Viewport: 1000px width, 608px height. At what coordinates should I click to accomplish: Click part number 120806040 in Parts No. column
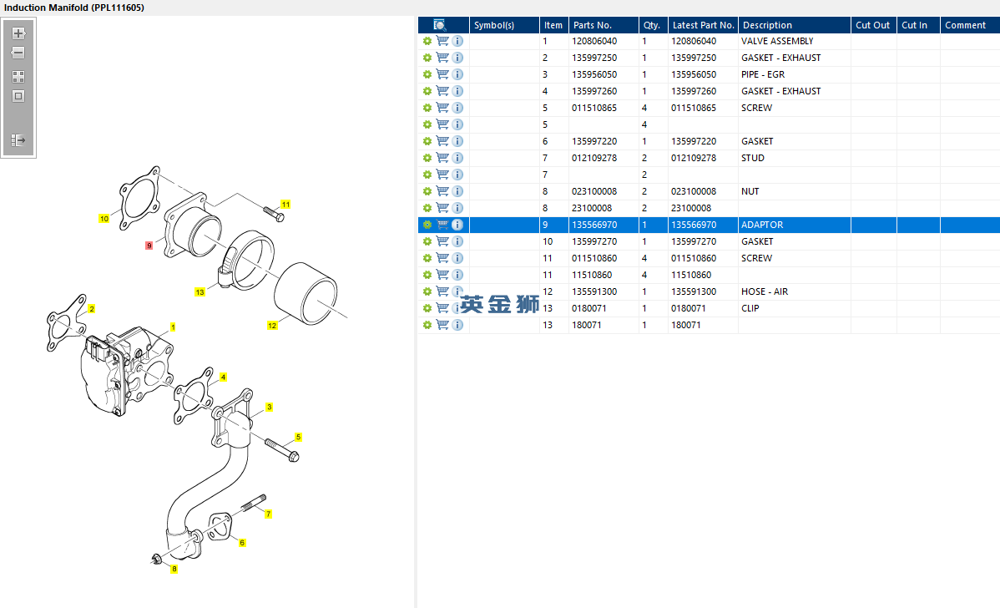pyautogui.click(x=594, y=41)
